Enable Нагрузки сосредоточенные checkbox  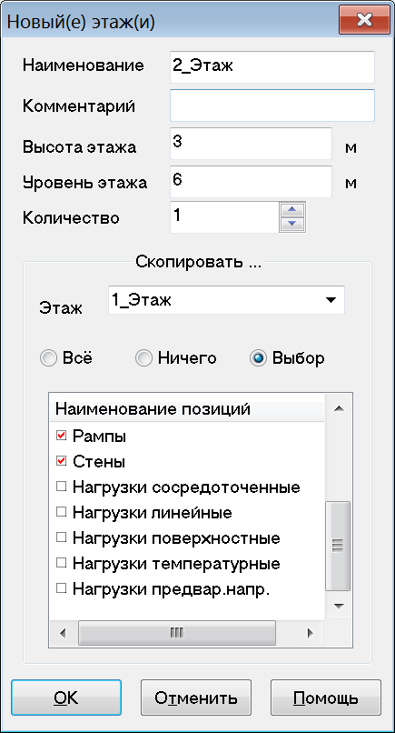61,487
